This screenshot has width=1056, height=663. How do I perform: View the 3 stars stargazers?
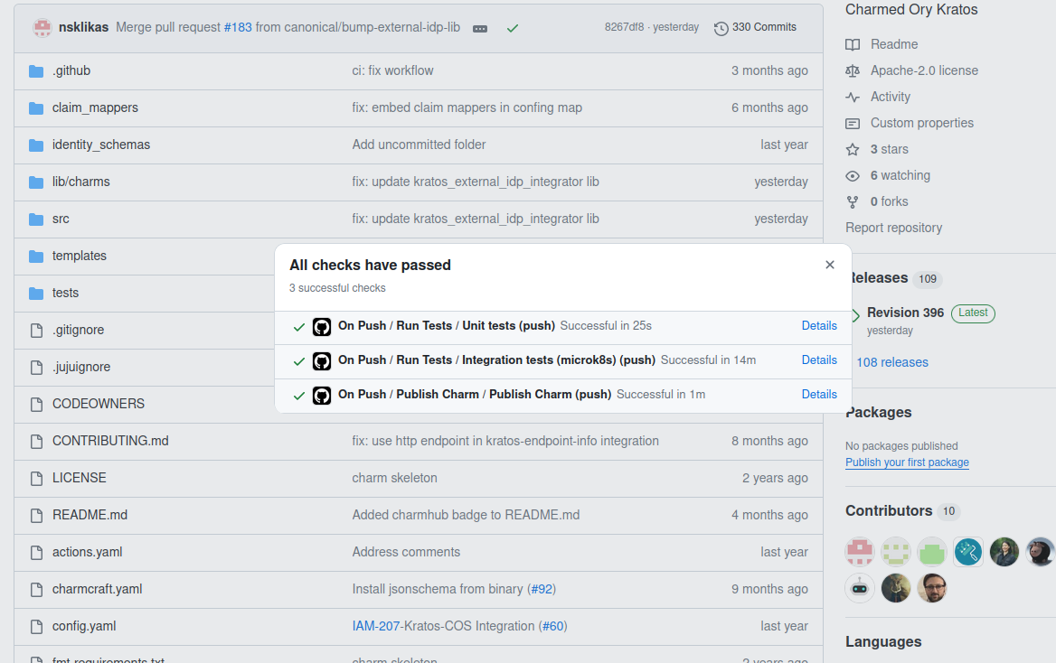[x=889, y=149]
